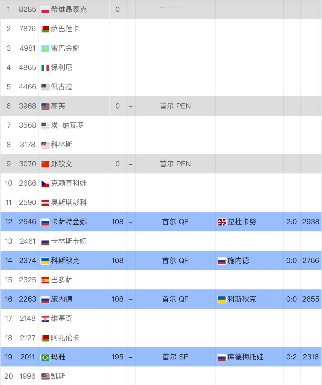
Task: Click points value 8285 in rank 1
Action: pyautogui.click(x=28, y=9)
